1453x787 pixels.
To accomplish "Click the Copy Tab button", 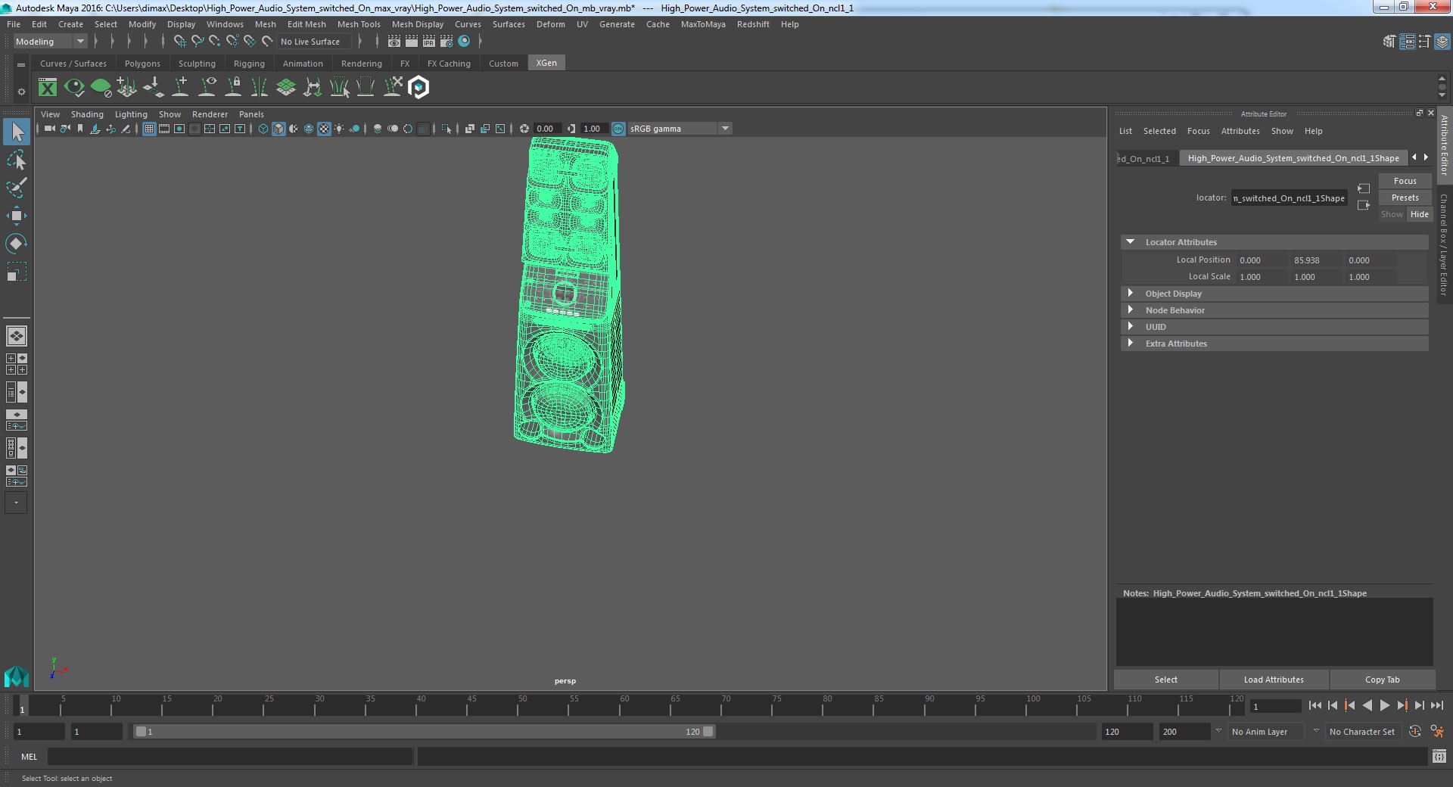I will pos(1382,680).
